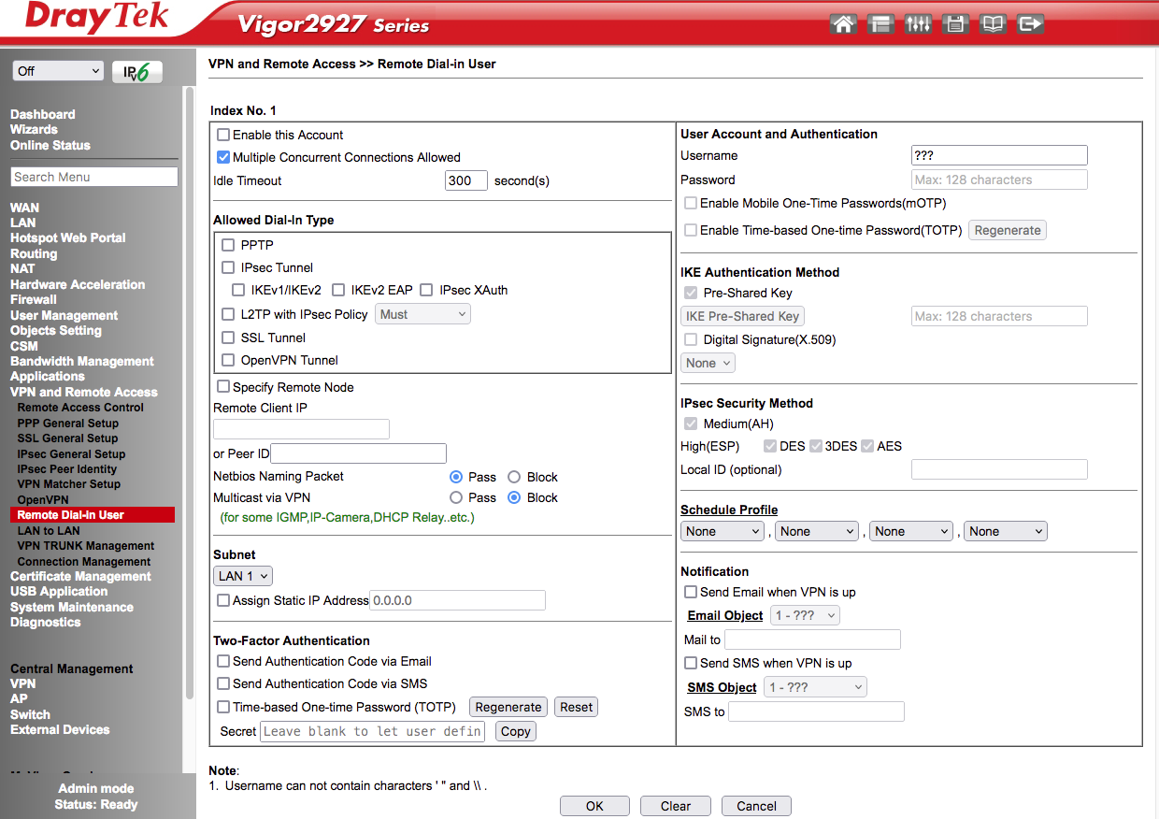The height and width of the screenshot is (819, 1159).
Task: Enable Send Email when VPN is up
Action: click(691, 591)
